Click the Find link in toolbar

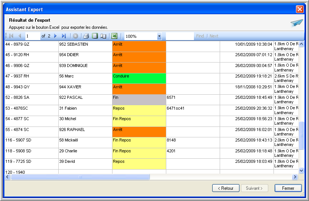pos(200,36)
